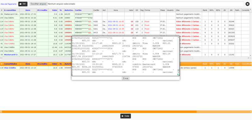This screenshot has width=252, height=120.
Task: Click the Autoriza... column header in top table
Action: click(69, 10)
